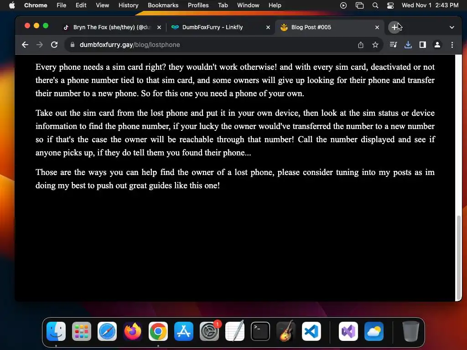Open the Apple menu

(x=12, y=5)
